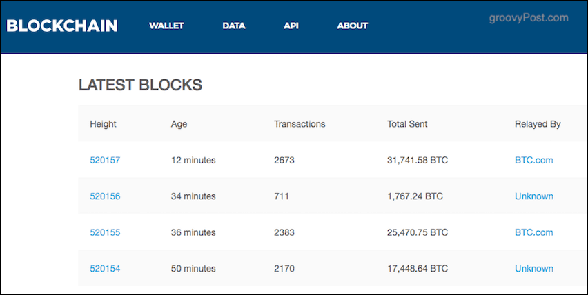Select total sent 17,448.64 BTC
The height and width of the screenshot is (295, 588).
tap(418, 269)
